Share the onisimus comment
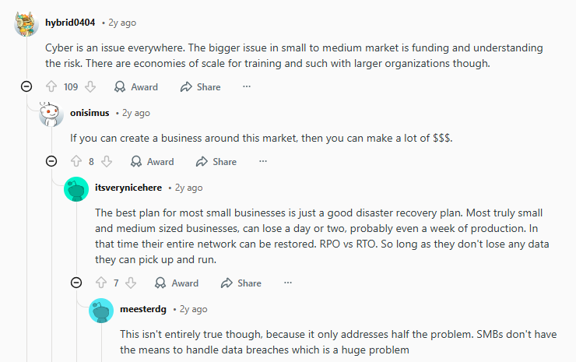This screenshot has height=362, width=576. coord(216,162)
